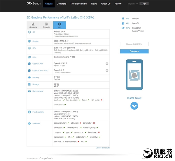The height and width of the screenshot is (161, 175).
Task: Open the CompuBench link in the footer
Action: tap(46, 158)
